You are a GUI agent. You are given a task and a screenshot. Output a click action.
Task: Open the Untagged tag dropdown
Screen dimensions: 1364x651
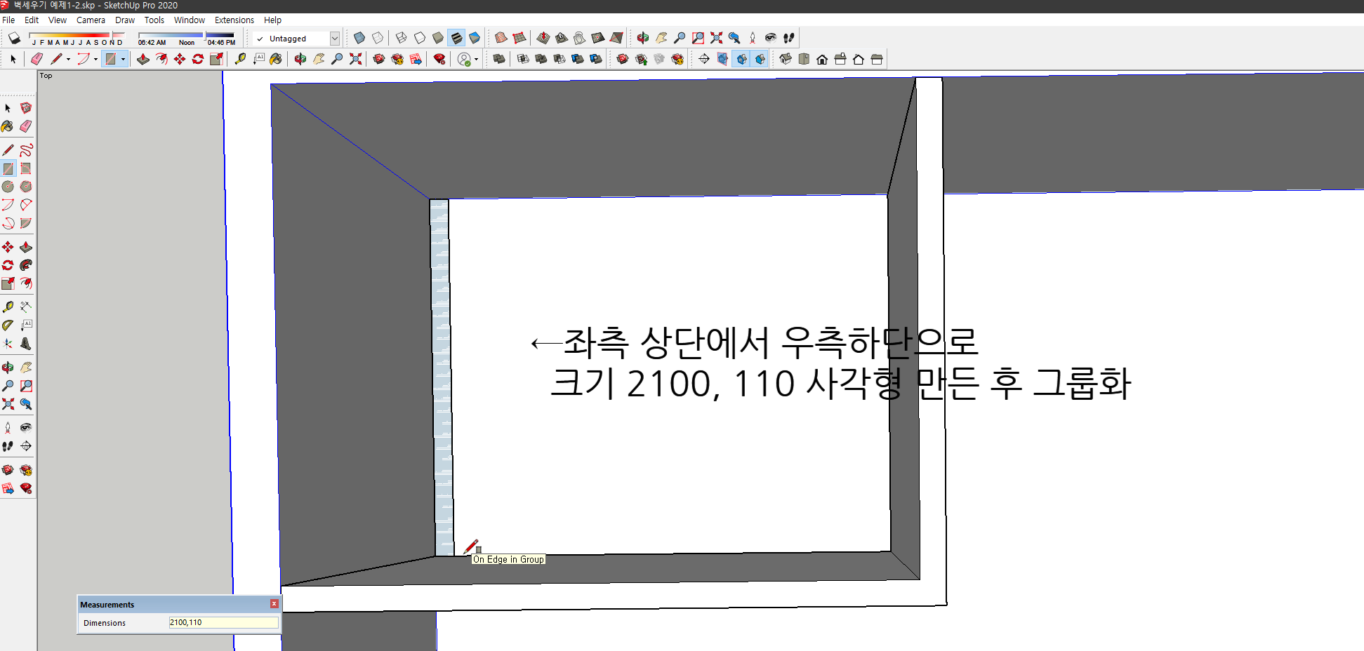coord(335,39)
